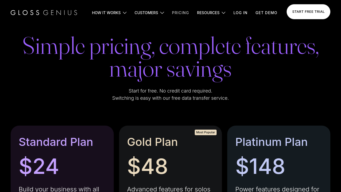Click the $148 Platinum price
Viewport: 341px width, 192px height.
(x=260, y=166)
